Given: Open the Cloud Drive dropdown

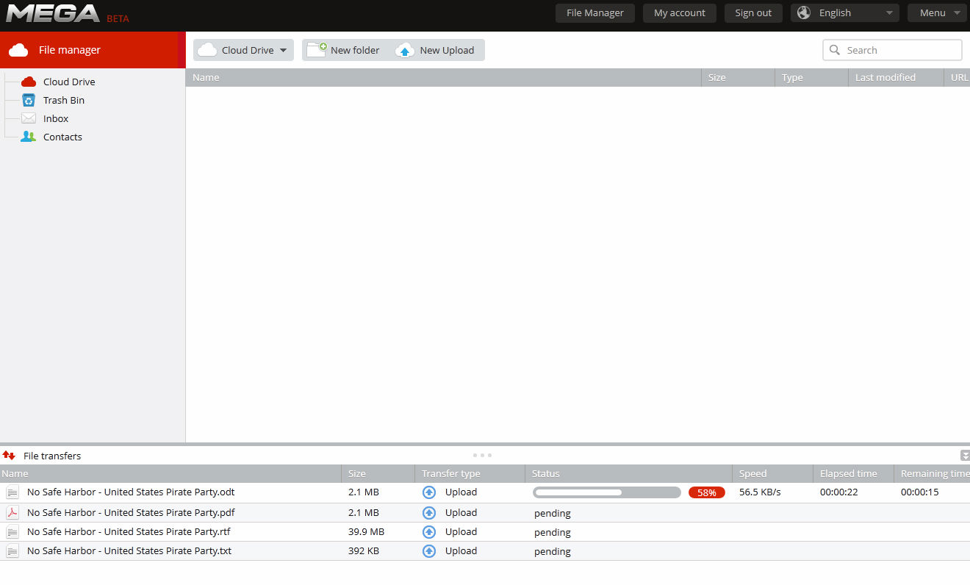Looking at the screenshot, I should tap(243, 50).
